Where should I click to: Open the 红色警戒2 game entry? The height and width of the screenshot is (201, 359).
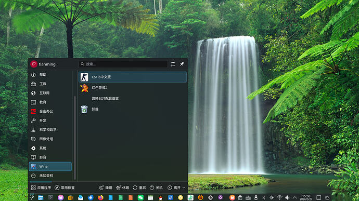[133, 88]
